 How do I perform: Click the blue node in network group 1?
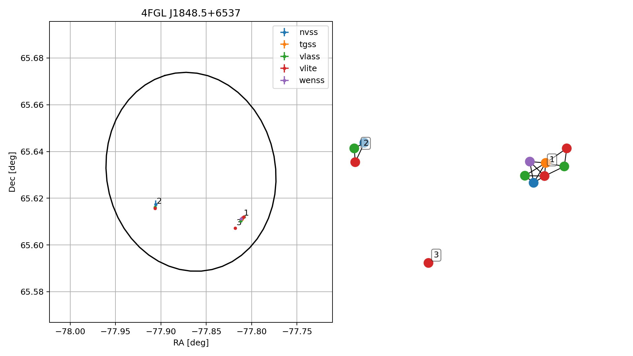coord(533,183)
